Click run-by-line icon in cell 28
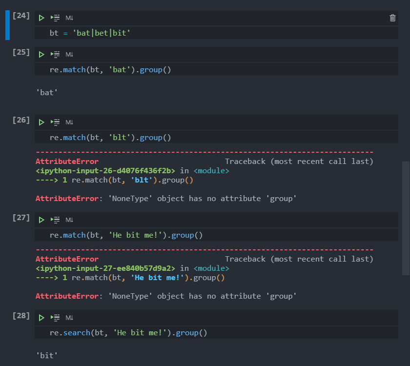 tap(55, 318)
